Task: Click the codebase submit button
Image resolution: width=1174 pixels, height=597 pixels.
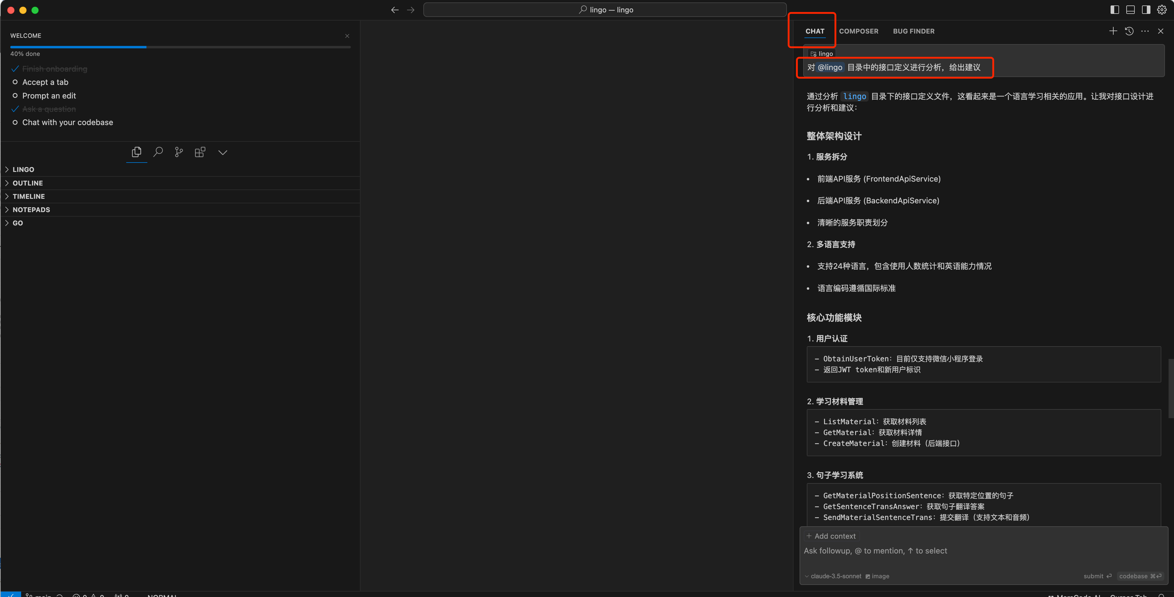Action: click(x=1140, y=576)
